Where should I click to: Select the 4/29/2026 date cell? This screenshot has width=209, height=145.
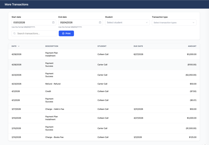click(16, 54)
